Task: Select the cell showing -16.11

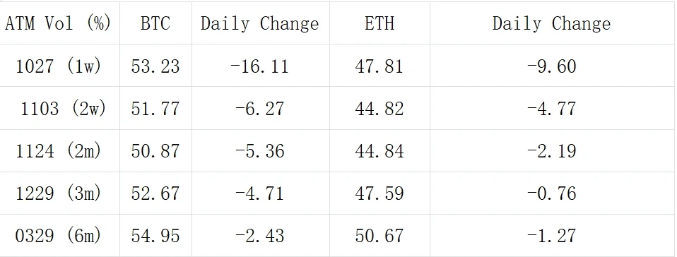Action: pyautogui.click(x=260, y=66)
